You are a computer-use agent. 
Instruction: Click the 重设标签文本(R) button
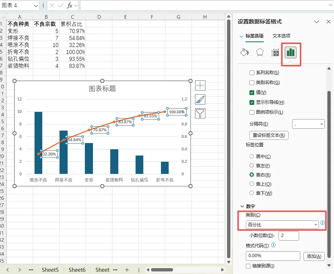[x=269, y=135]
